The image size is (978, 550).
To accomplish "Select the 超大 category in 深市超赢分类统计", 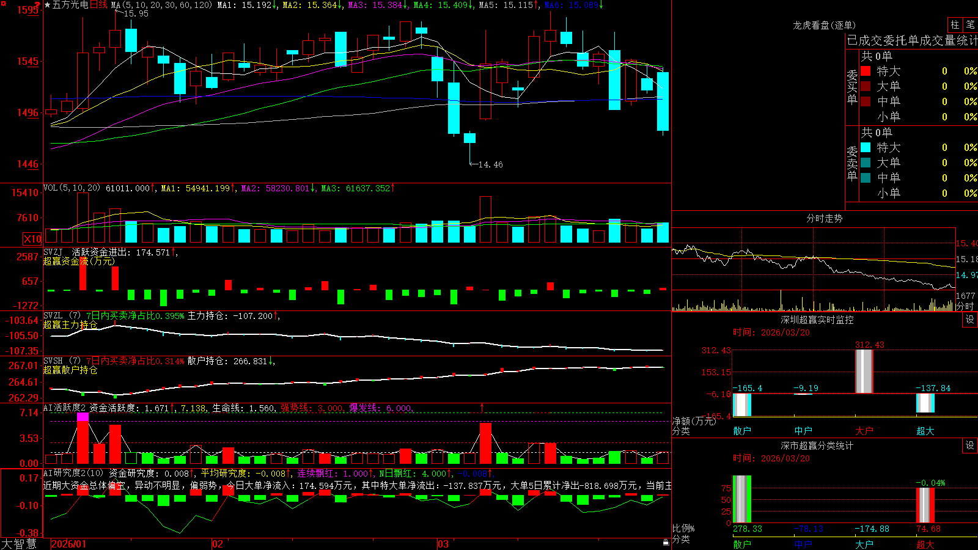I will (x=925, y=544).
